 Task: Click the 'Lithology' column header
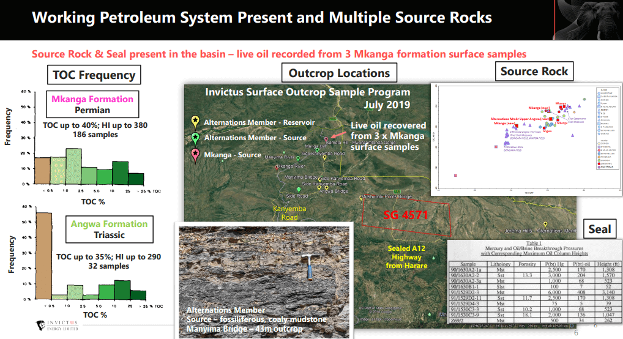coord(500,264)
